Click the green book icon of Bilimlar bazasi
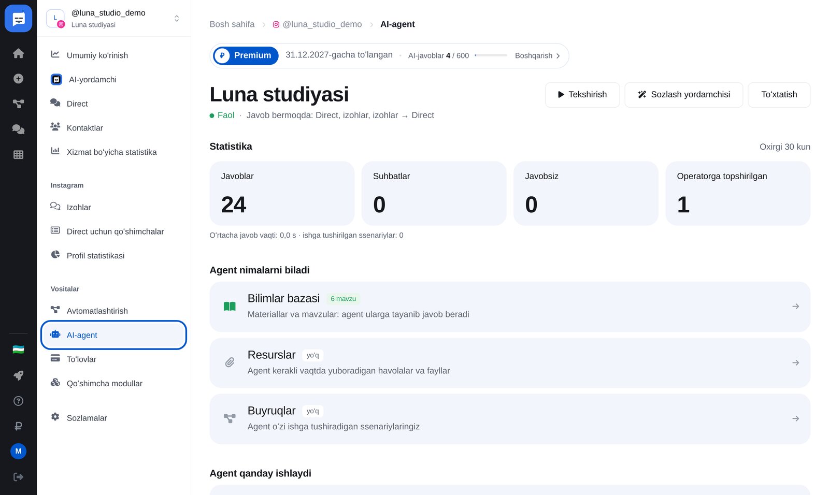 (x=230, y=307)
